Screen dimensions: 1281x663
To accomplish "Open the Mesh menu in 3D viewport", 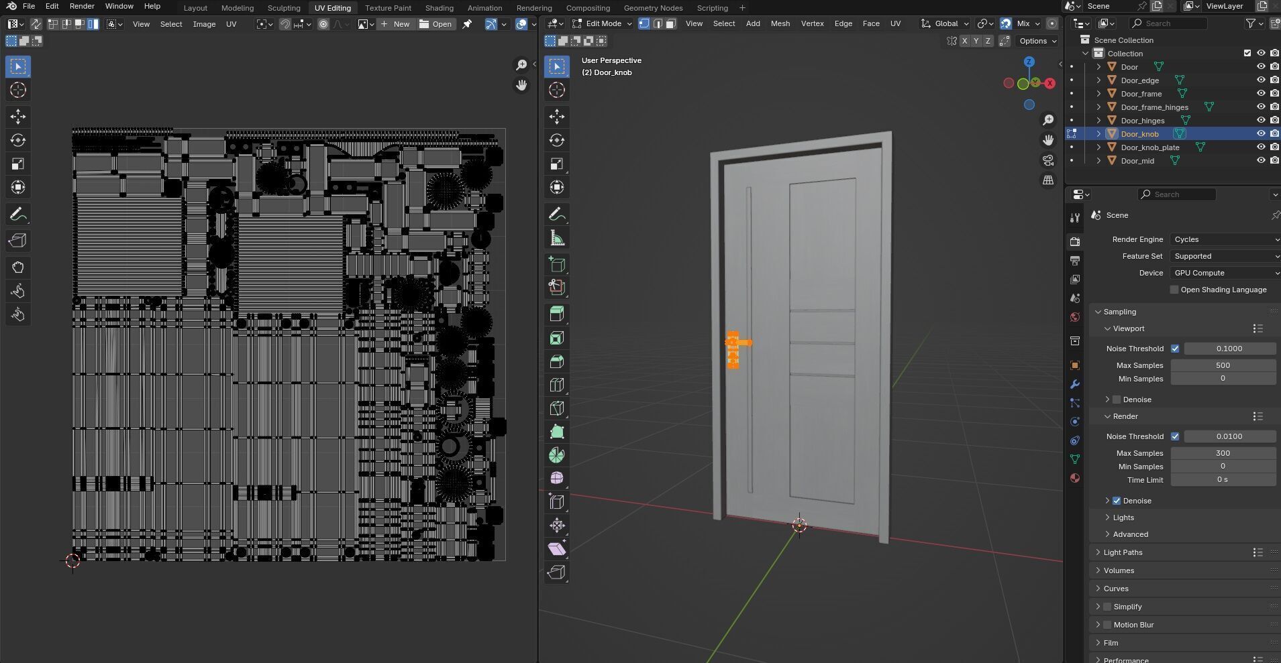I will pos(780,23).
